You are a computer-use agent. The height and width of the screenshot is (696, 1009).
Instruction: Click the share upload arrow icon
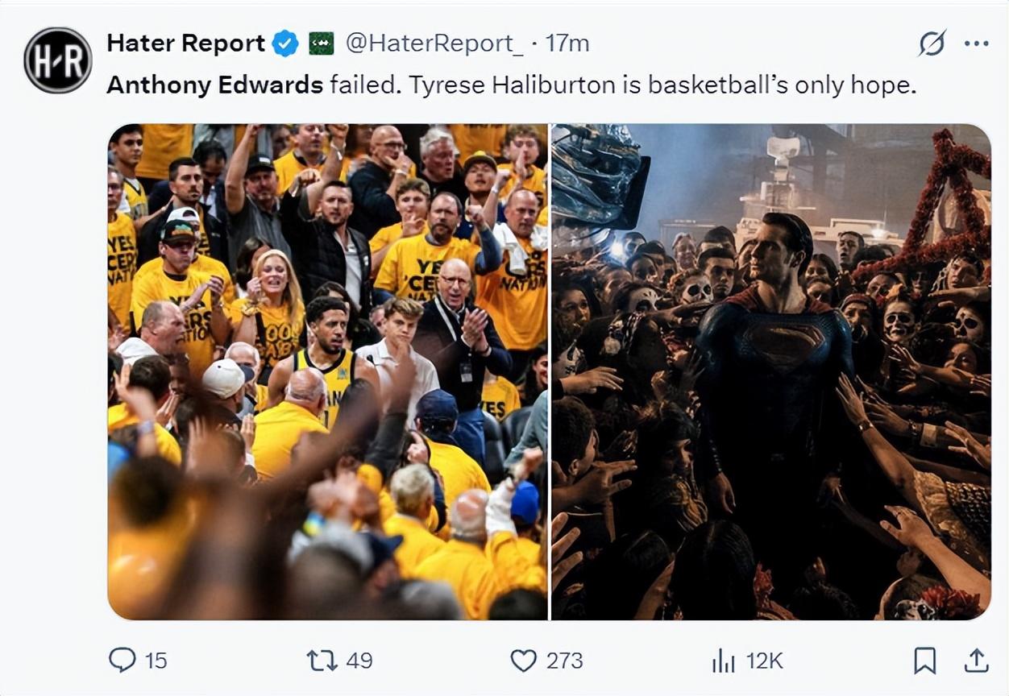[x=976, y=661]
